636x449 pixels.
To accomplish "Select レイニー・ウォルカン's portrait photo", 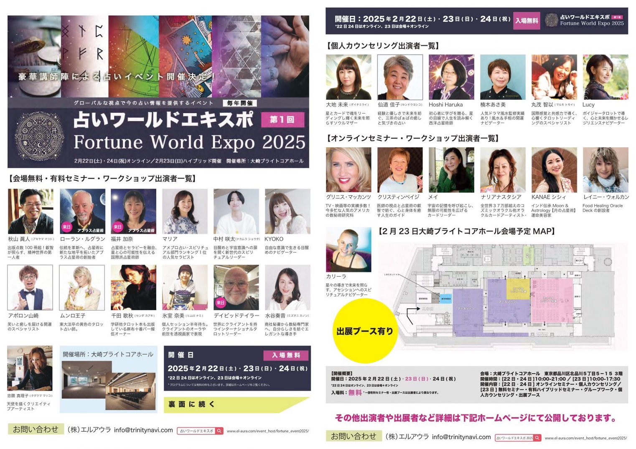I will pyautogui.click(x=605, y=169).
